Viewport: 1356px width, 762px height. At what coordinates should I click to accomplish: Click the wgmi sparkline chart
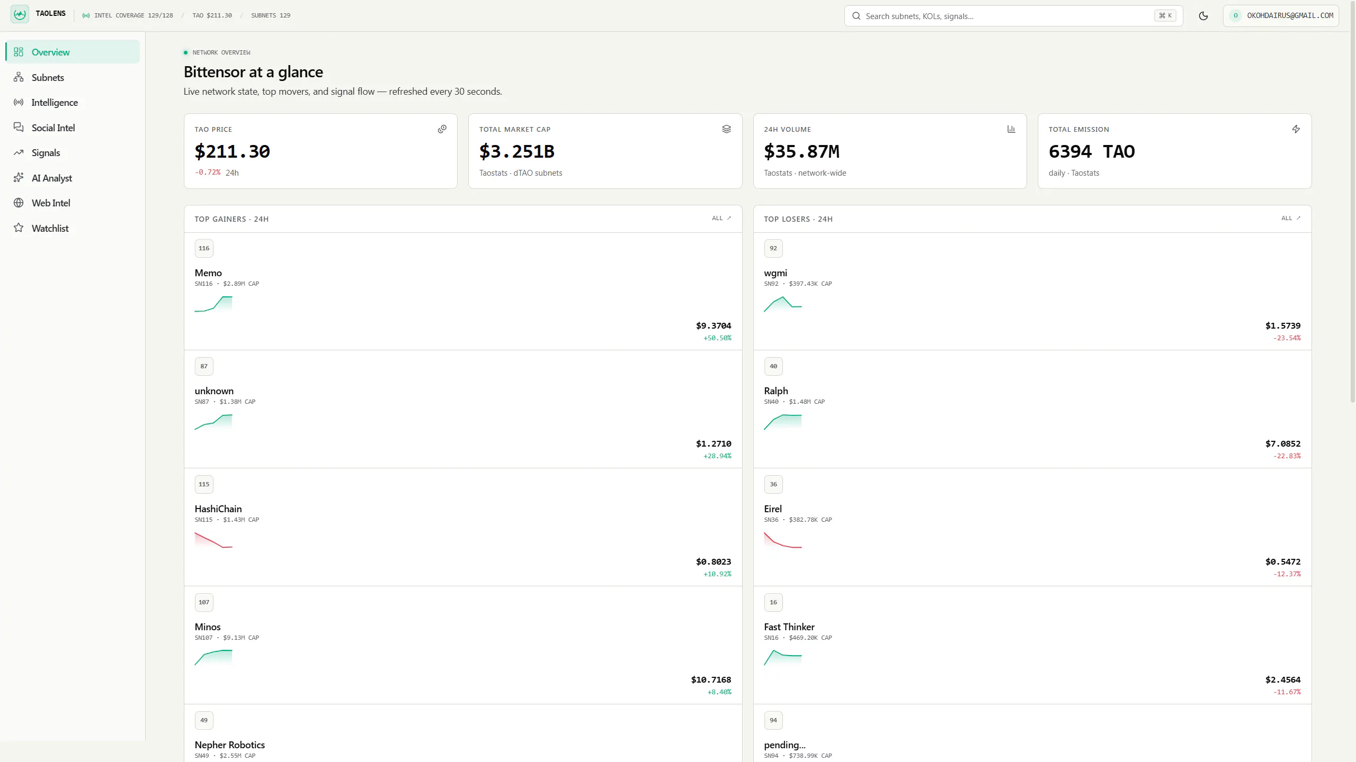(783, 304)
